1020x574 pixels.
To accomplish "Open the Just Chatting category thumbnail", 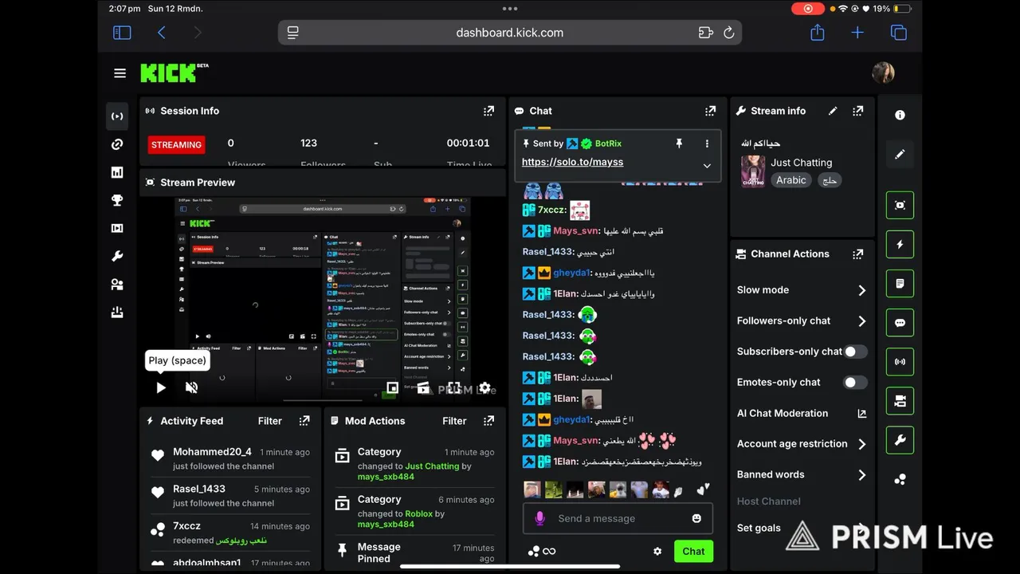I will coord(753,171).
